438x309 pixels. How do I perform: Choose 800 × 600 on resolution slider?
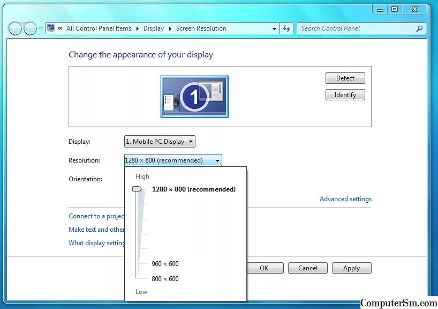pyautogui.click(x=165, y=279)
